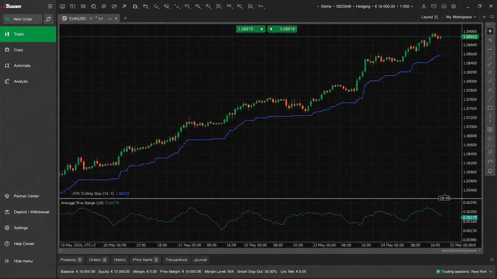Click the sell price 1.08915 button
This screenshot has height=279, width=497.
(251, 29)
